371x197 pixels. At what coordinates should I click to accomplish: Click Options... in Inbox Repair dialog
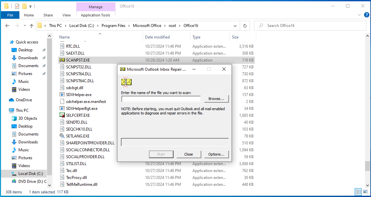pos(216,154)
